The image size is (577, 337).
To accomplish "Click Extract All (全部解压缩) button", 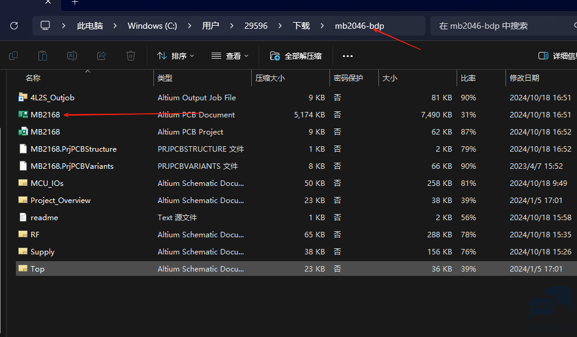I will tap(296, 56).
